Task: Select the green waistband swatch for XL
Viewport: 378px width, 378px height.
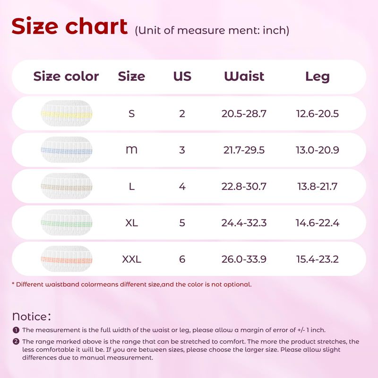Action: pyautogui.click(x=67, y=223)
